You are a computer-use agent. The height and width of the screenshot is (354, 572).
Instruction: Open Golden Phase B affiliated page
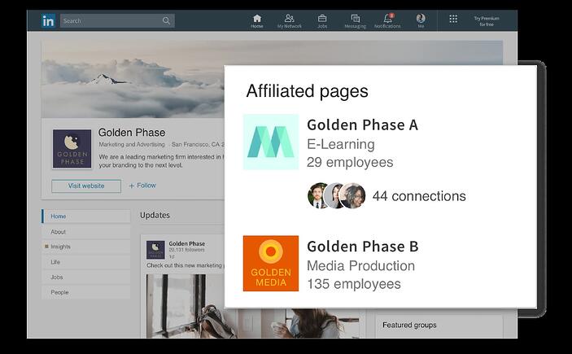362,247
